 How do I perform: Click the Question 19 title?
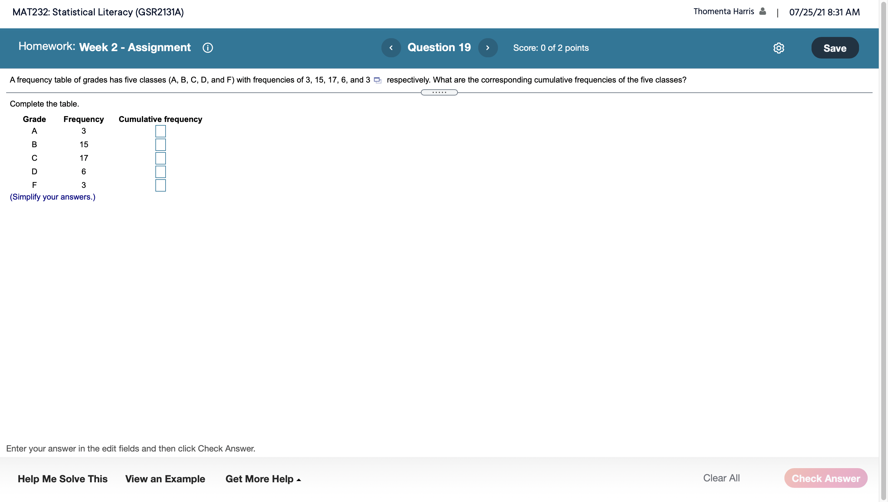click(x=439, y=47)
